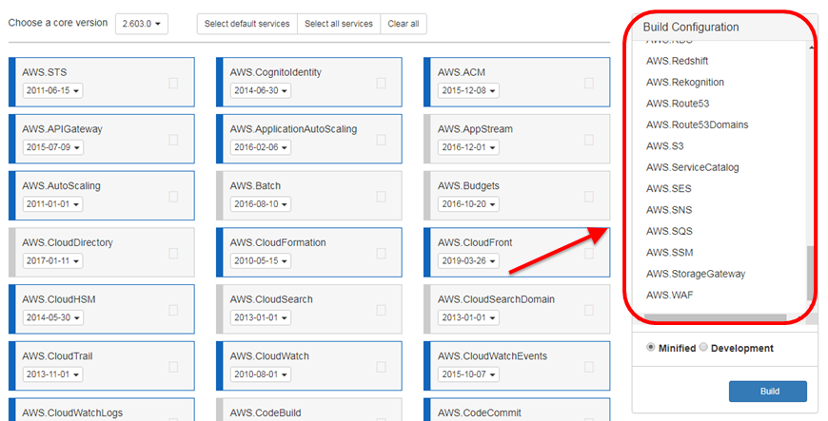Open AWS.CloudTrail version dropdown 2013-11-01

click(x=52, y=374)
